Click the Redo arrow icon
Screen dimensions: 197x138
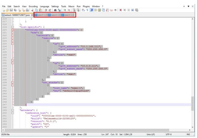click(50, 10)
